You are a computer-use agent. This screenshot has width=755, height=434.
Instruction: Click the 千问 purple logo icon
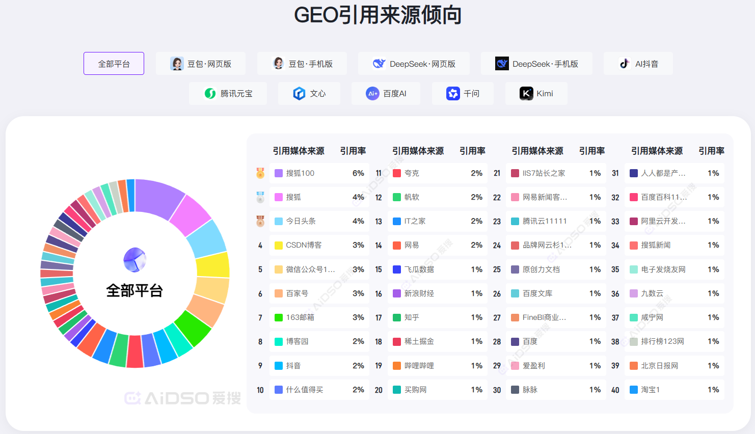tap(453, 94)
